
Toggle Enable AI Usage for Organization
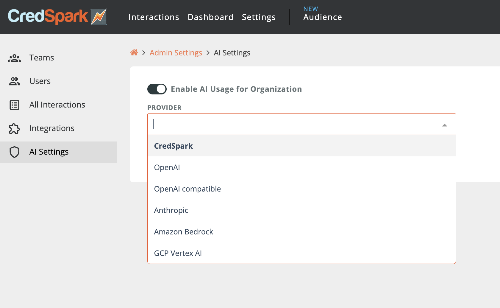point(157,89)
